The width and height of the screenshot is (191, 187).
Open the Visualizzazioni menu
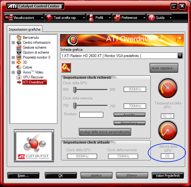pos(24,18)
